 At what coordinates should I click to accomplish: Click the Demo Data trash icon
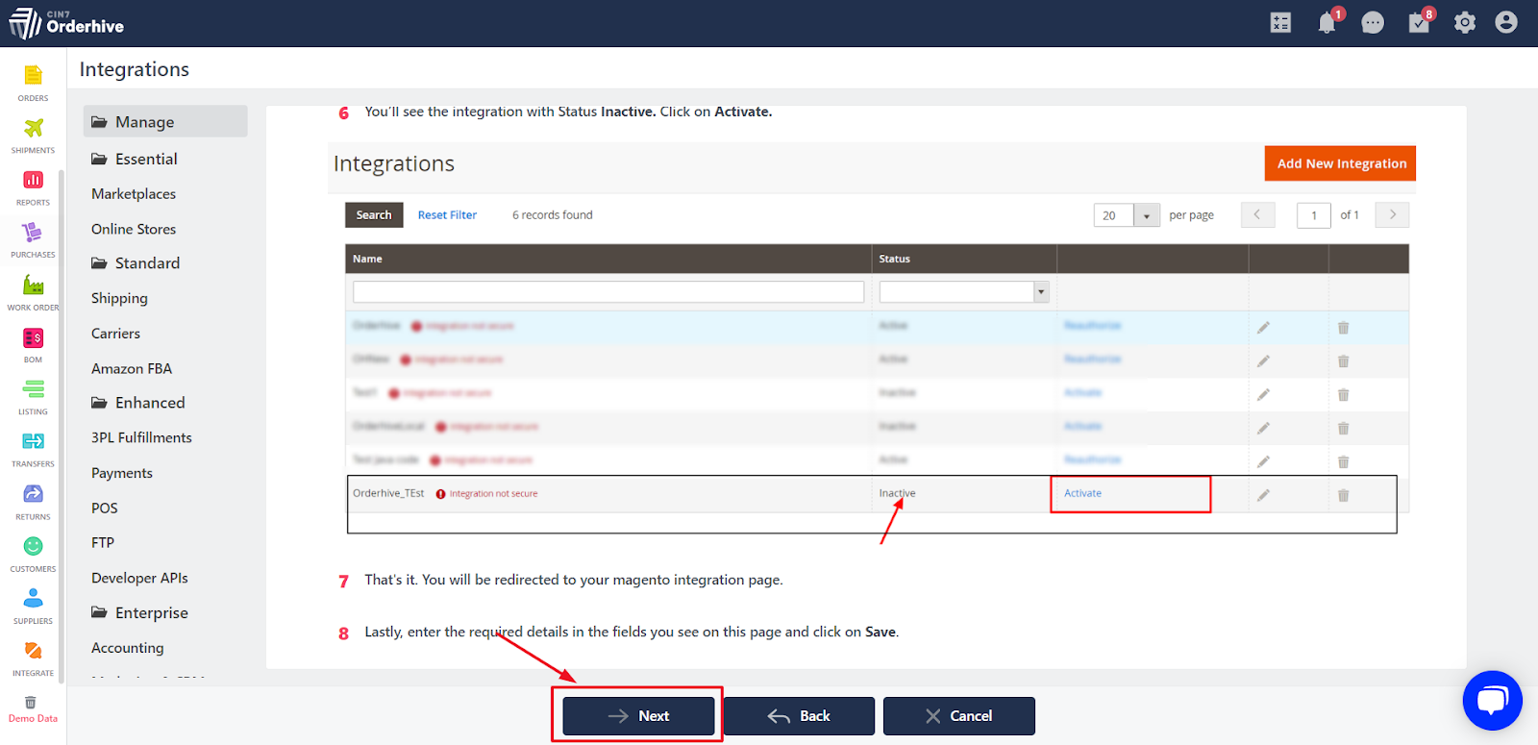[x=30, y=703]
